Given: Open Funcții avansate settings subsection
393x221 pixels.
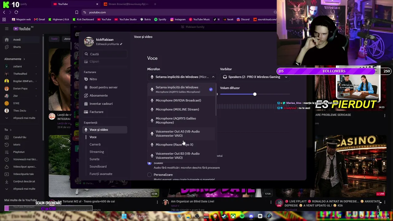Looking at the screenshot, I should click(x=101, y=174).
